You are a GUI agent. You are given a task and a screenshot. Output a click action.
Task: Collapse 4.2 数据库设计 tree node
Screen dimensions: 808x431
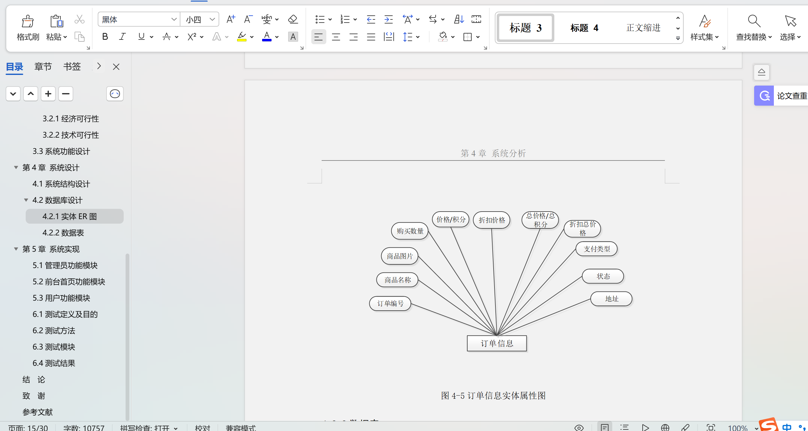tap(26, 200)
